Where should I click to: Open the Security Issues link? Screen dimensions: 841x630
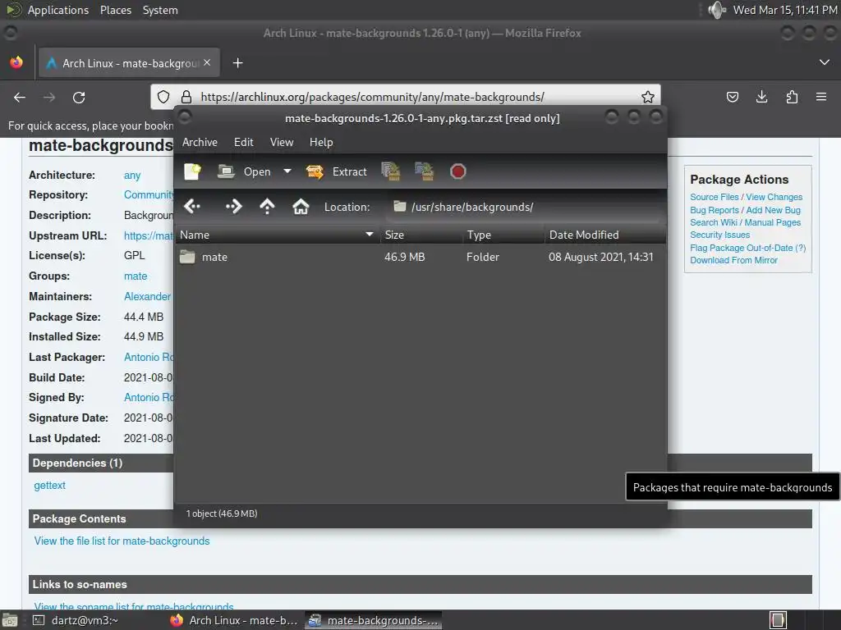tap(719, 235)
